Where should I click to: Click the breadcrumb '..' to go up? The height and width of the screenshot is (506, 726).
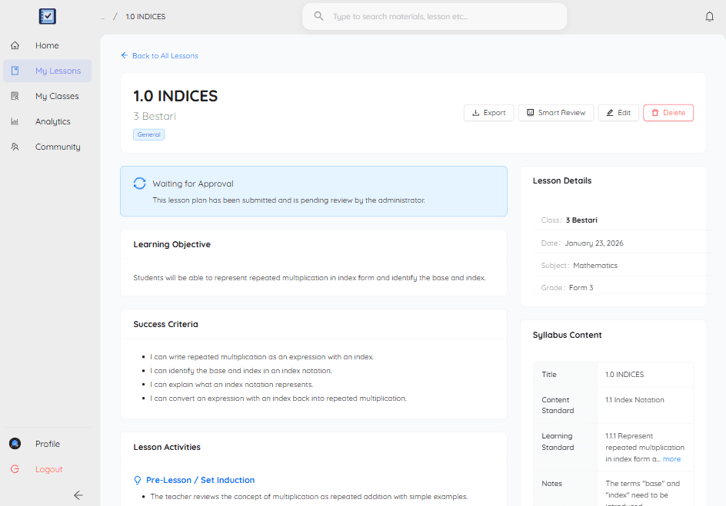tap(102, 16)
